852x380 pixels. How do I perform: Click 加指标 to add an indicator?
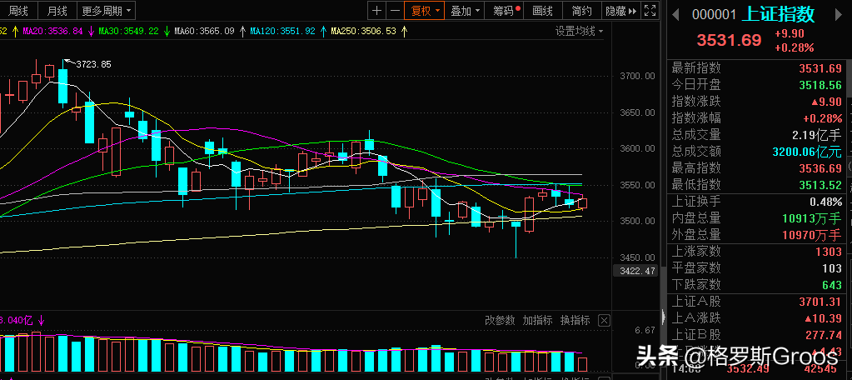(x=538, y=320)
